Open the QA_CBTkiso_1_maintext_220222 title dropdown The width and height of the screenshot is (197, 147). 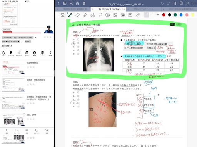[126, 5]
